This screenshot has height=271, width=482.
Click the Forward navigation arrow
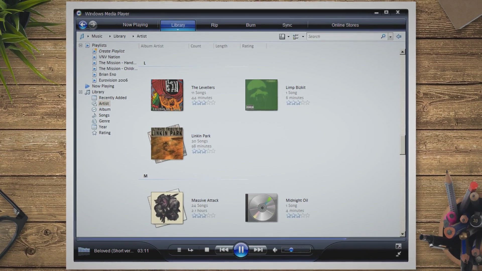coord(93,25)
